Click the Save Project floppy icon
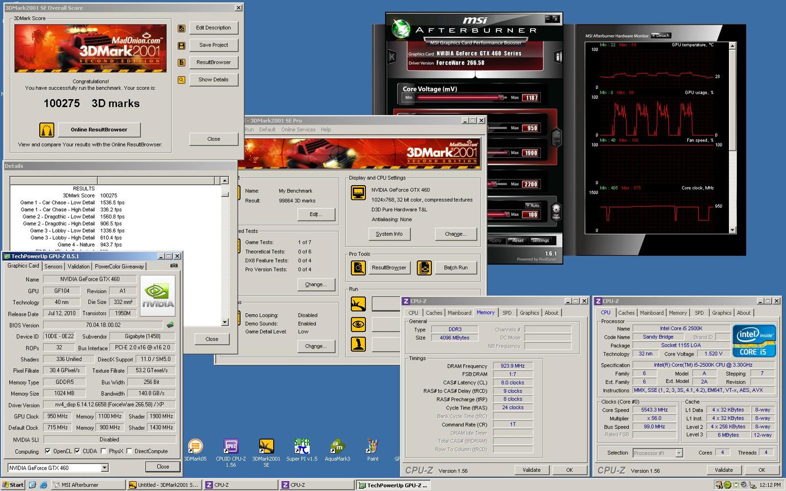The width and height of the screenshot is (786, 491). click(x=181, y=46)
